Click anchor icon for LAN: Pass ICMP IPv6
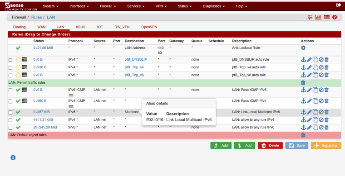Image resolution: width=345 pixels, height=176 pixels. 303,90
